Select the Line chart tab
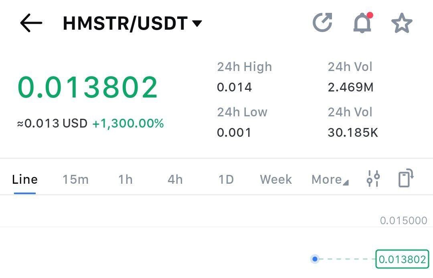 pos(25,179)
